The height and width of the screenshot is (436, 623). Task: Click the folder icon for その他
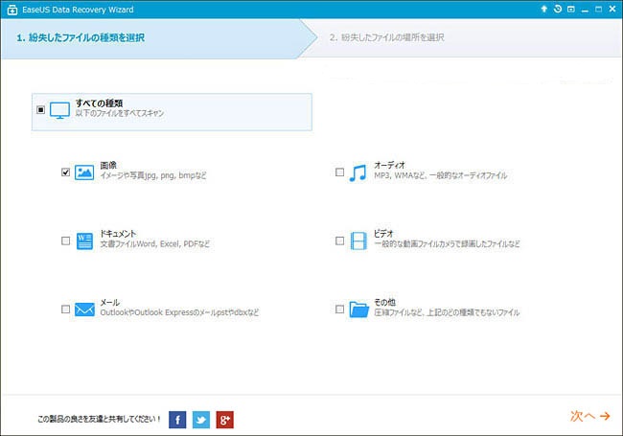click(359, 310)
